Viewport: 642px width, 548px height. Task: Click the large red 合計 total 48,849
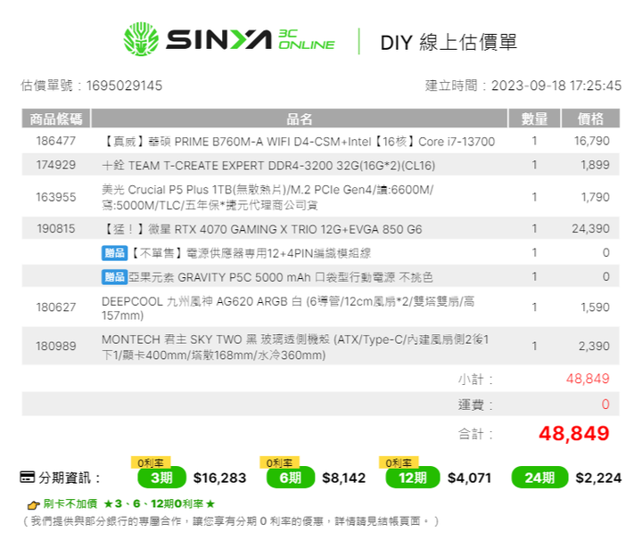click(574, 433)
